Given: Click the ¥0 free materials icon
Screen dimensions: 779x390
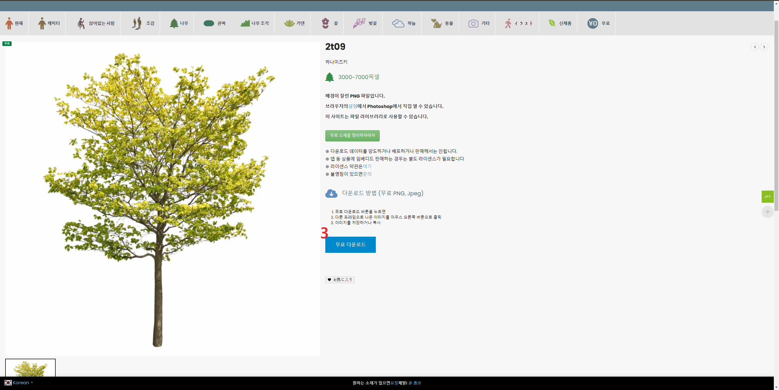Looking at the screenshot, I should pos(592,23).
